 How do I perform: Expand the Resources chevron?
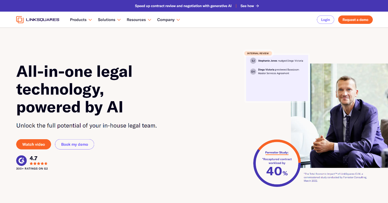tap(149, 20)
